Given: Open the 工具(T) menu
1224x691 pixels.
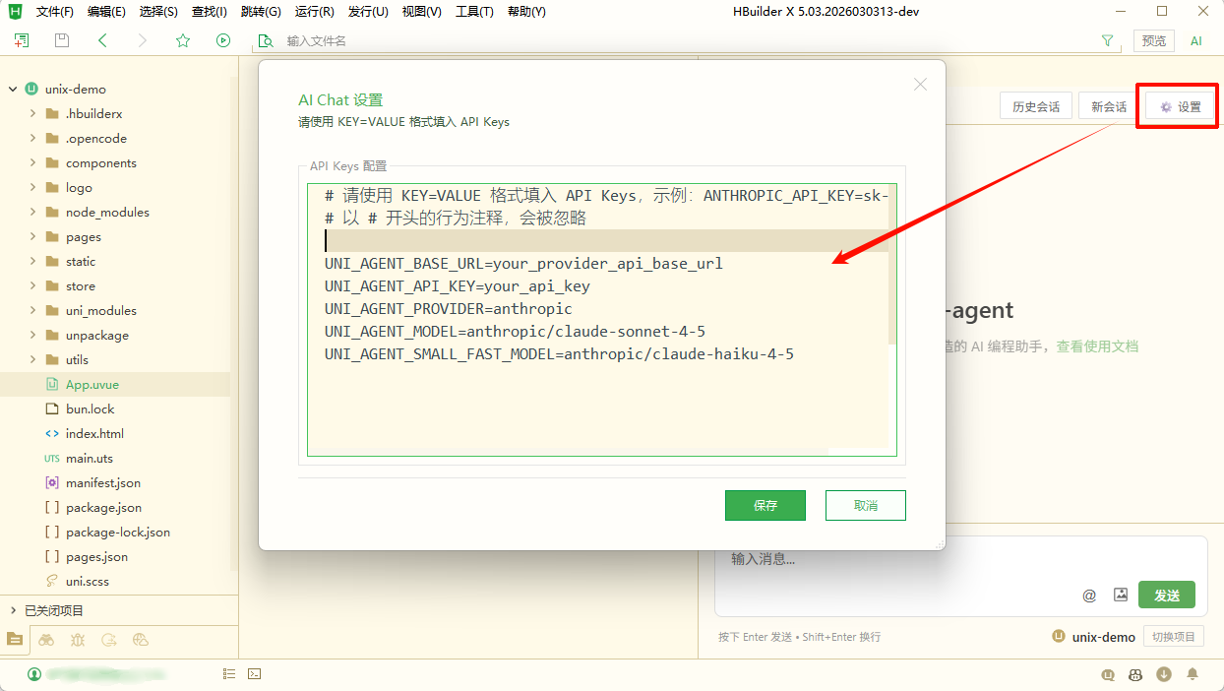Looking at the screenshot, I should [474, 12].
